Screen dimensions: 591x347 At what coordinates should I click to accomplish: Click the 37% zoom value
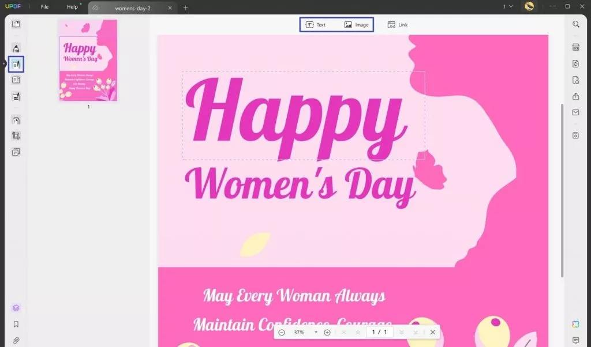coord(299,333)
